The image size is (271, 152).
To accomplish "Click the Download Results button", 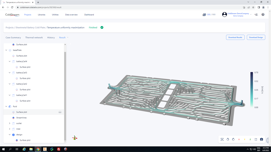I will [235, 37].
